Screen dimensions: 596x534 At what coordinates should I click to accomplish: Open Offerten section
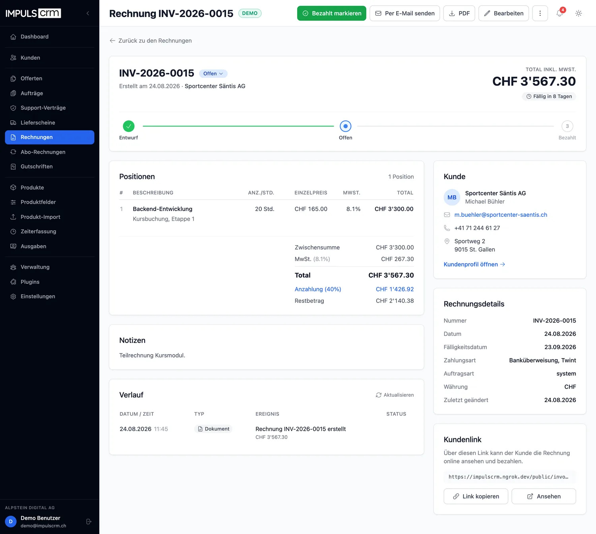click(x=50, y=79)
